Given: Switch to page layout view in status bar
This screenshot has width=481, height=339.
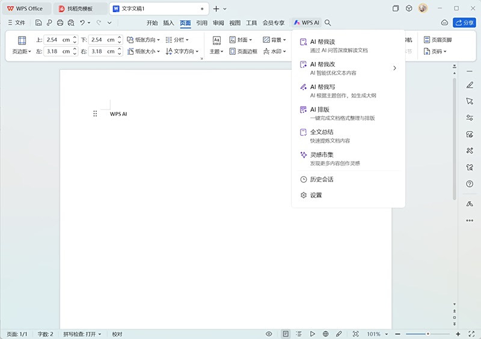Looking at the screenshot, I should pos(286,334).
